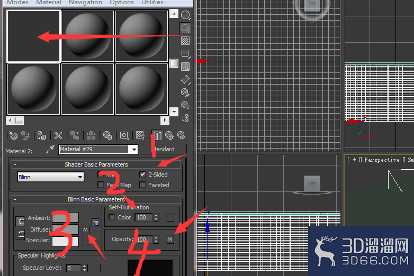Click the Opacity value spinner arrows
Image resolution: width=414 pixels, height=276 pixels.
(x=156, y=240)
